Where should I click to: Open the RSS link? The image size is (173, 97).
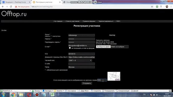click(x=118, y=21)
